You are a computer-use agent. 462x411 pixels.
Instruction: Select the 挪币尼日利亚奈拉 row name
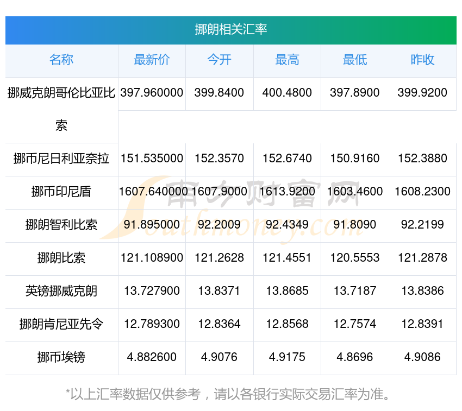point(61,159)
